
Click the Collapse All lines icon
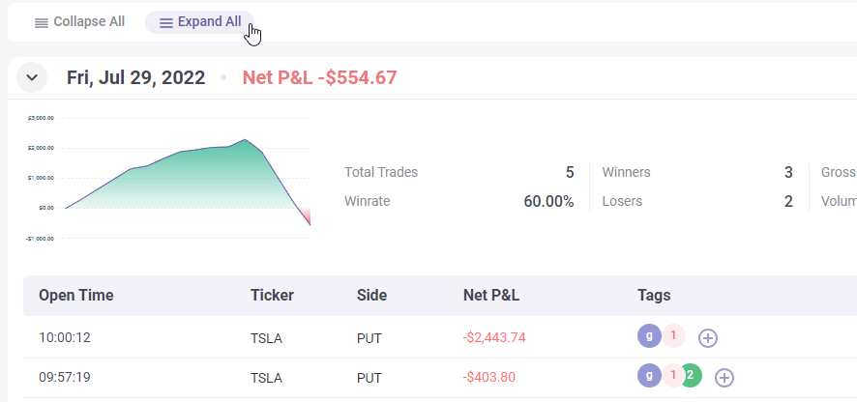(x=42, y=22)
